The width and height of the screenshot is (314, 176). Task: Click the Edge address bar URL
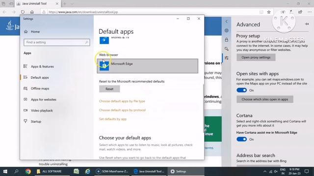83,12
